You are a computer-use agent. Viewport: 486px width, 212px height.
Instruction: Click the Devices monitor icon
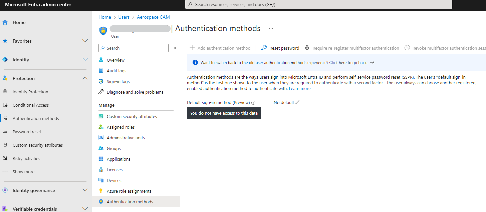101,180
